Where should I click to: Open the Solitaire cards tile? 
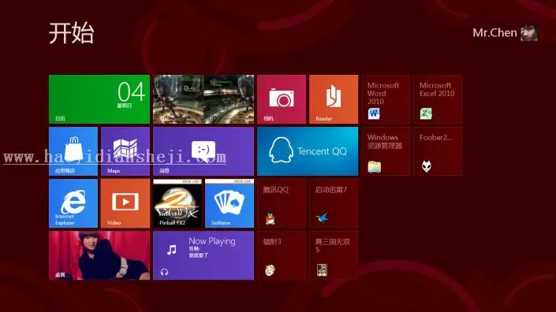coord(229,203)
